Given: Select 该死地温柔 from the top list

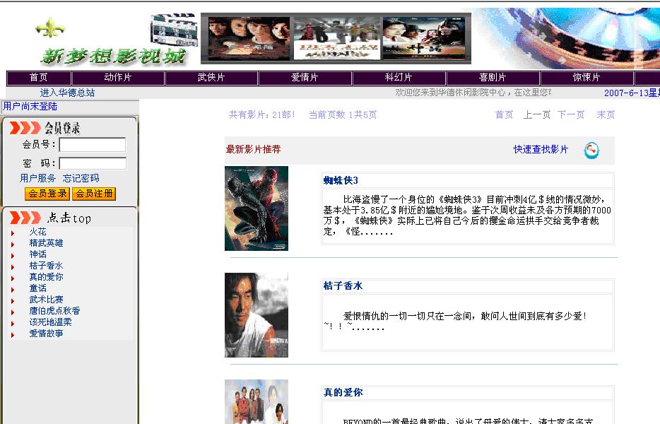Looking at the screenshot, I should pyautogui.click(x=50, y=322).
